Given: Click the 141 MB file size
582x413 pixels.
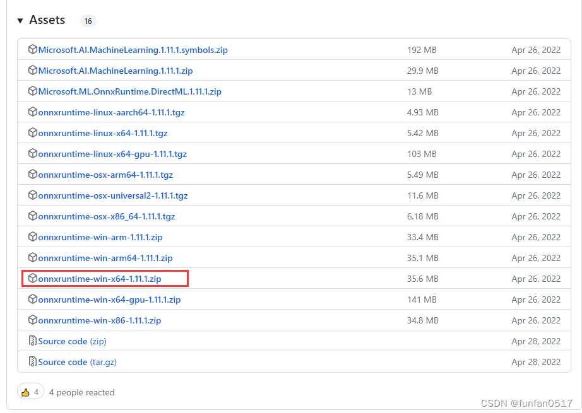Looking at the screenshot, I should point(422,299).
